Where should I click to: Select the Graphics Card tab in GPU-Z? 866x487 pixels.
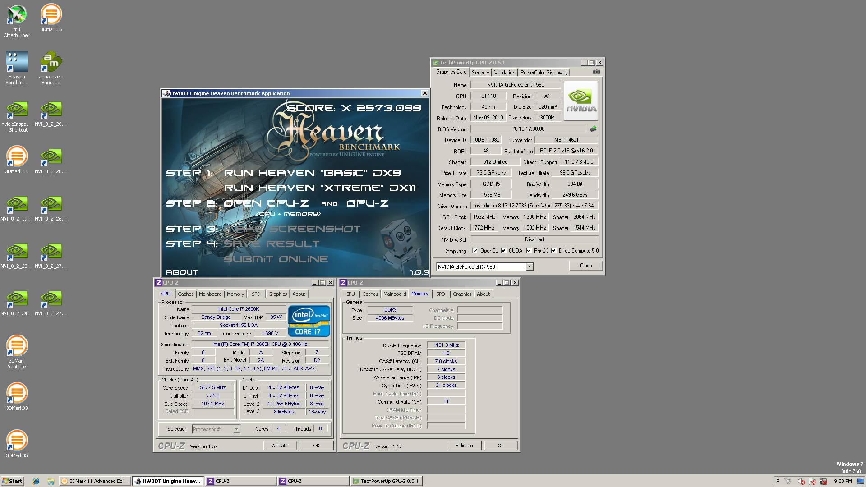pos(451,72)
